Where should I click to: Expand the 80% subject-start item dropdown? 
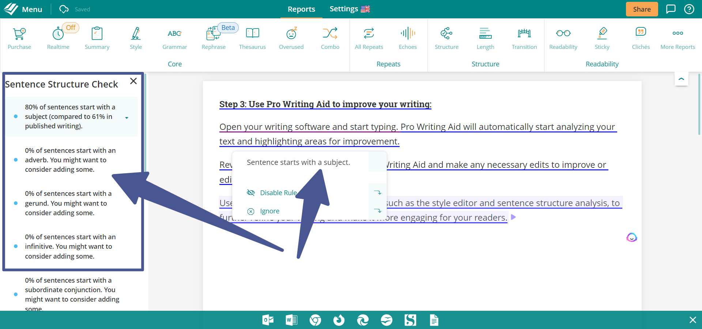127,118
